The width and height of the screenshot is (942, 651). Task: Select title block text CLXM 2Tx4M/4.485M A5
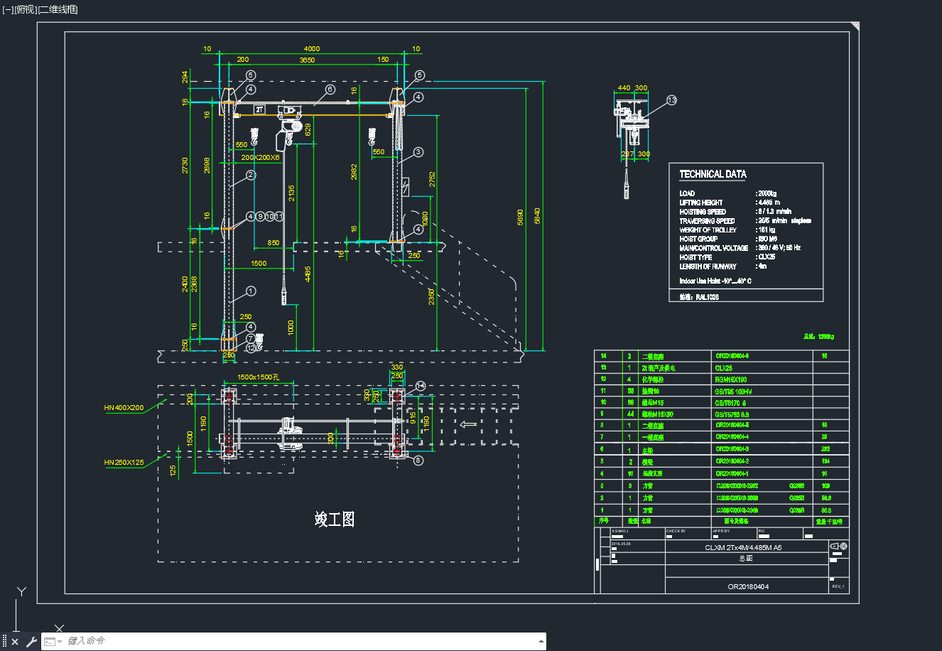pos(743,548)
